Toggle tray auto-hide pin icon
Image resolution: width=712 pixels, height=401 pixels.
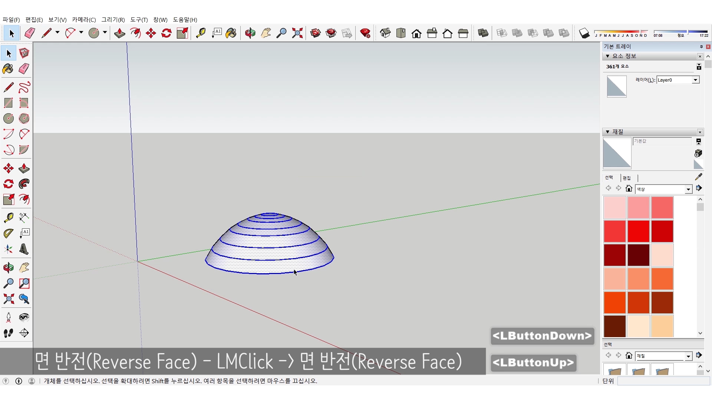(701, 46)
